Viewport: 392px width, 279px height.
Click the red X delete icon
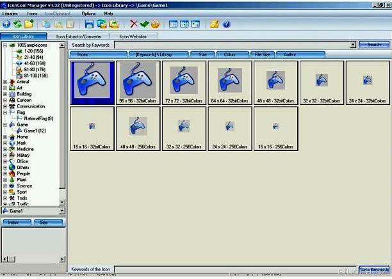click(134, 24)
